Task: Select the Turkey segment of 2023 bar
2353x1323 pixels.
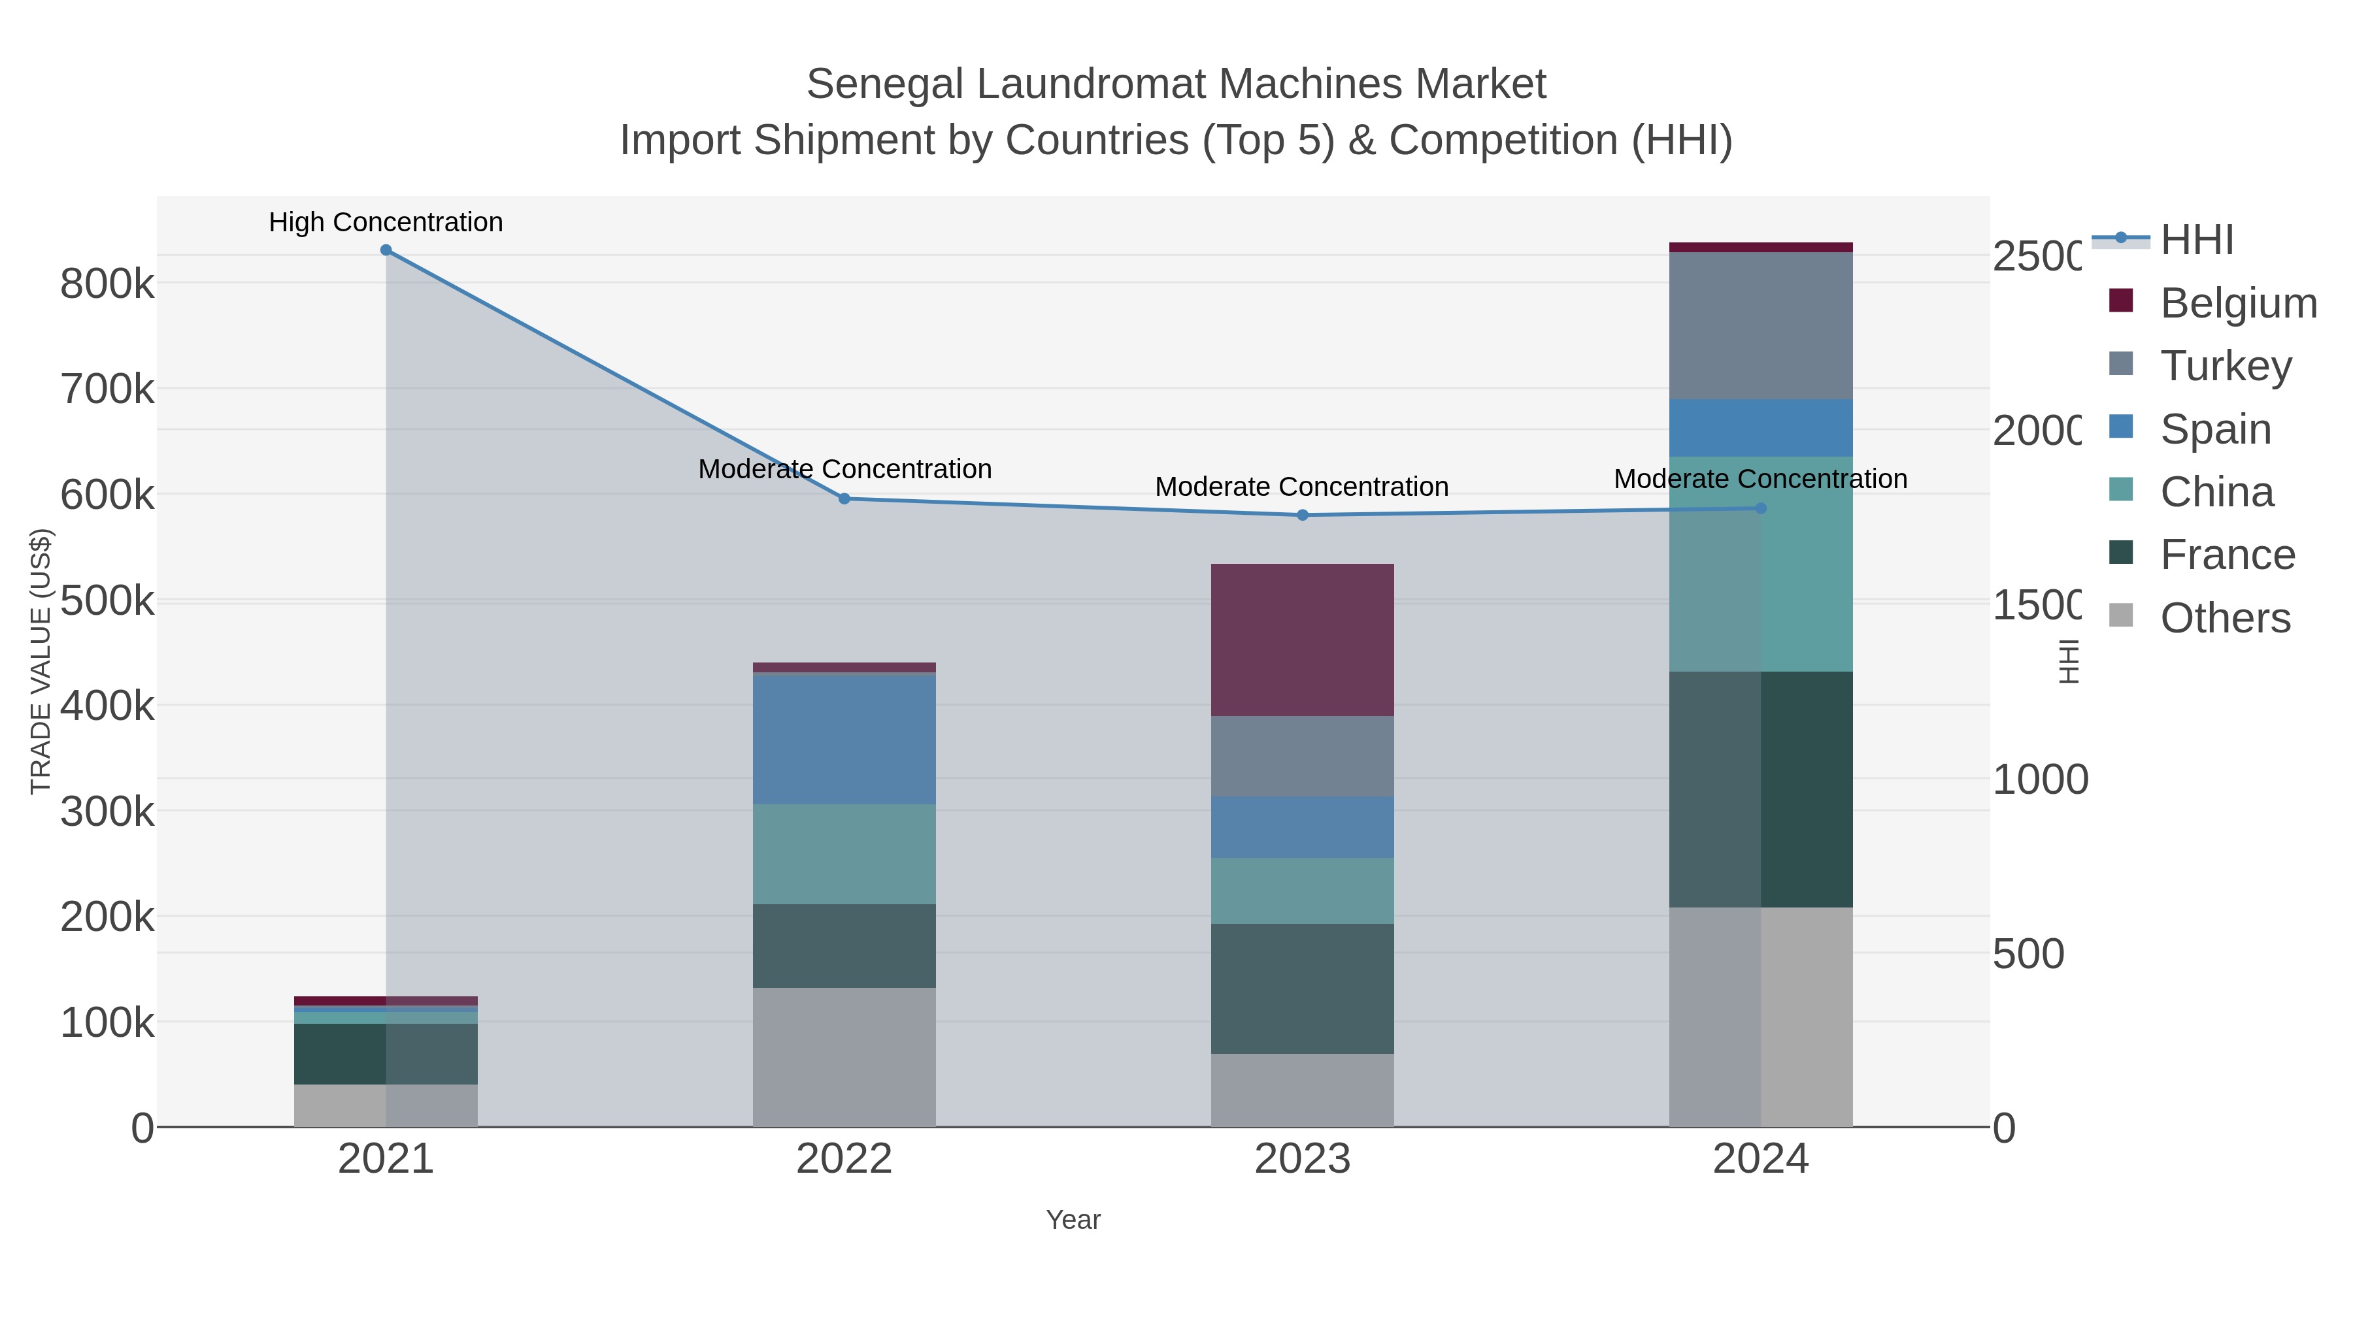Action: [1303, 756]
